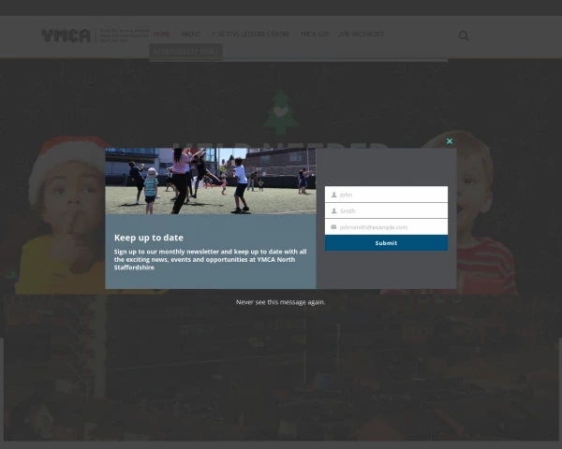562x449 pixels.
Task: Close the newsletter popup with the X icon
Action: pos(450,141)
